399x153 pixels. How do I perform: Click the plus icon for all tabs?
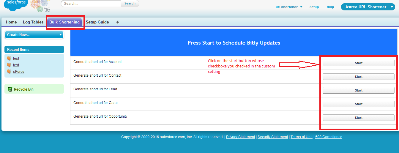[118, 22]
